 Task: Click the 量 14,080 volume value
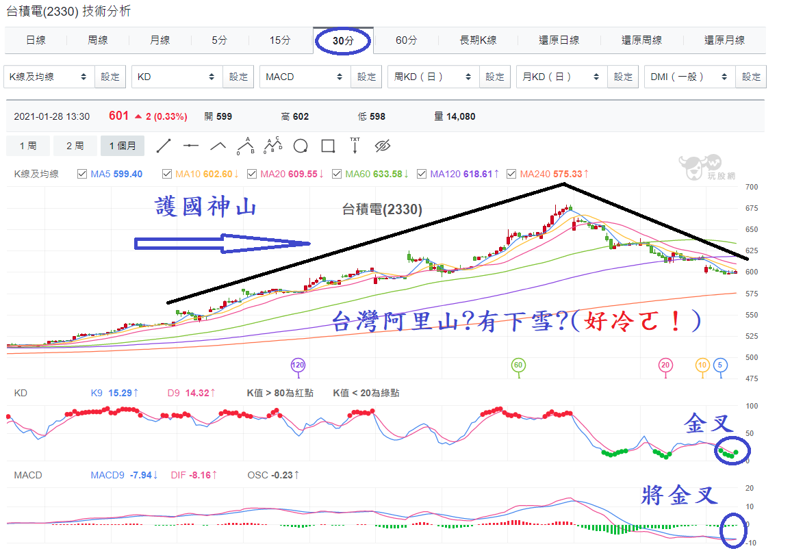(x=455, y=117)
